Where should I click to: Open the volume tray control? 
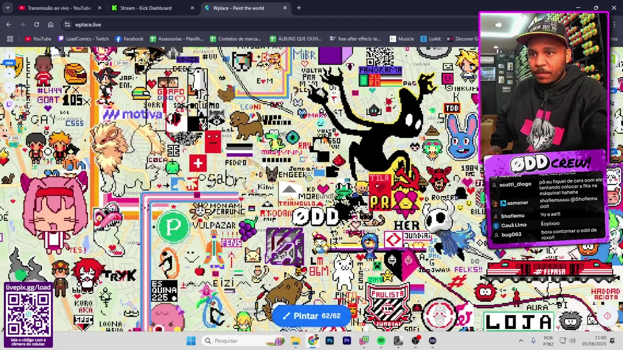tap(572, 341)
